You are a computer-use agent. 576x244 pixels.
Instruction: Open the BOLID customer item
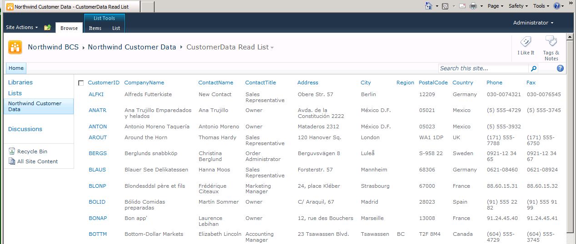click(97, 202)
